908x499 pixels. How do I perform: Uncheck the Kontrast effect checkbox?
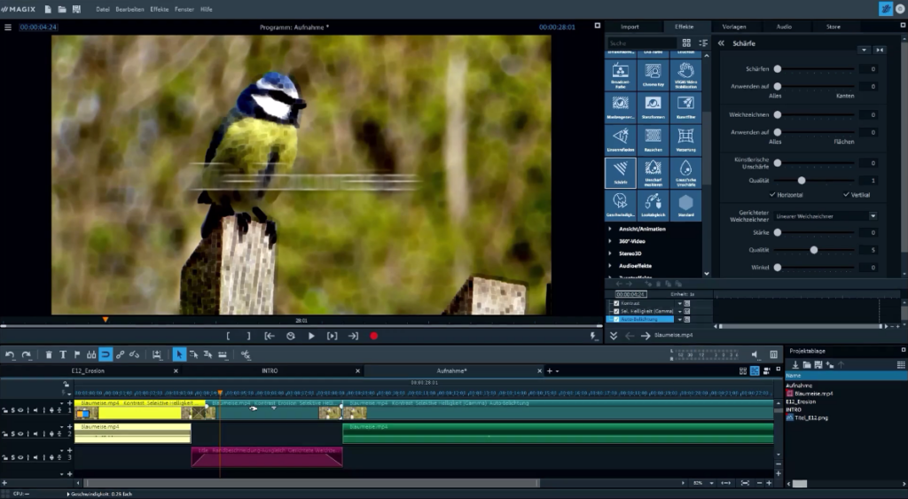point(616,303)
